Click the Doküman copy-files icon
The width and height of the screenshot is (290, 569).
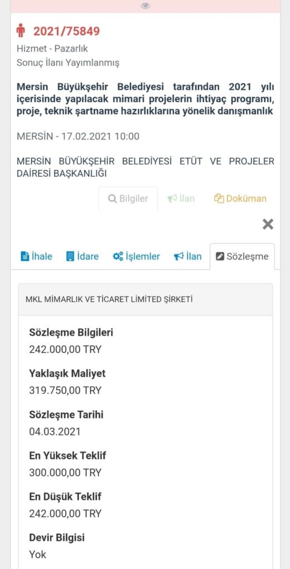(219, 199)
